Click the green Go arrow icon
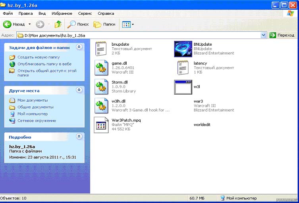This screenshot has width=299, height=203. coord(272,35)
